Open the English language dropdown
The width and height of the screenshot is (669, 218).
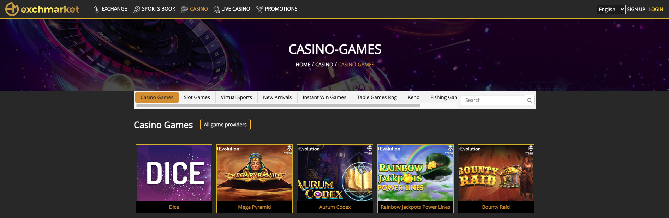tap(611, 10)
